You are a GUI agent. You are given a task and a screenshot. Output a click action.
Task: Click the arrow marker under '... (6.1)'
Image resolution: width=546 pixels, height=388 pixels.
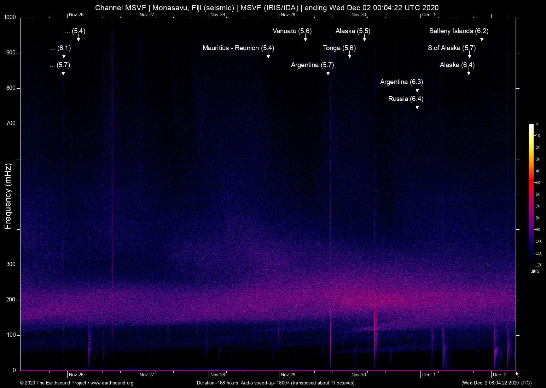click(64, 55)
